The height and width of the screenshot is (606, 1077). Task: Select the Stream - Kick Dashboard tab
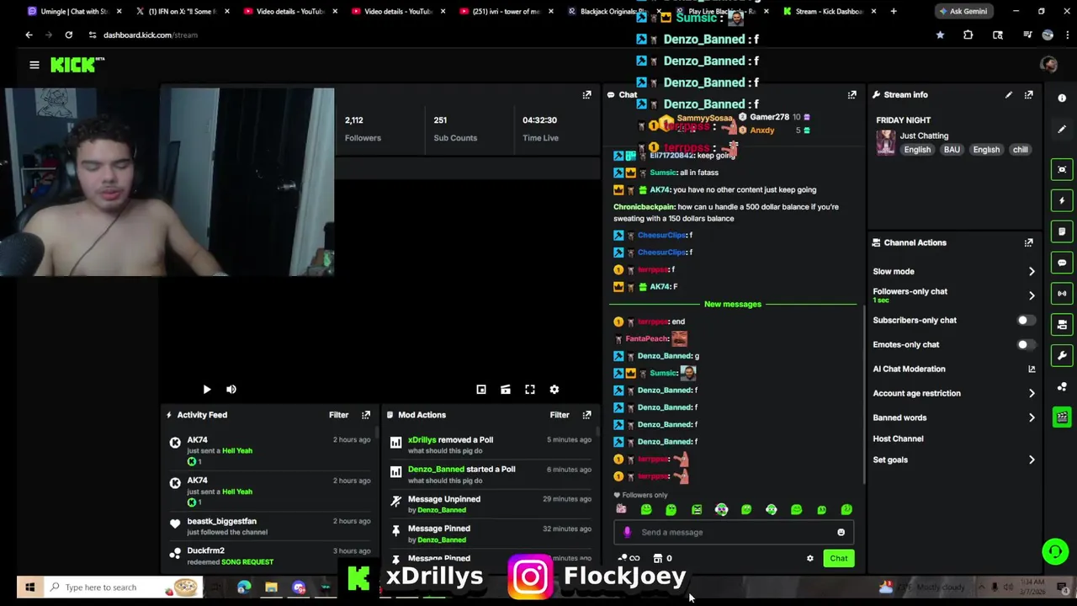point(829,12)
